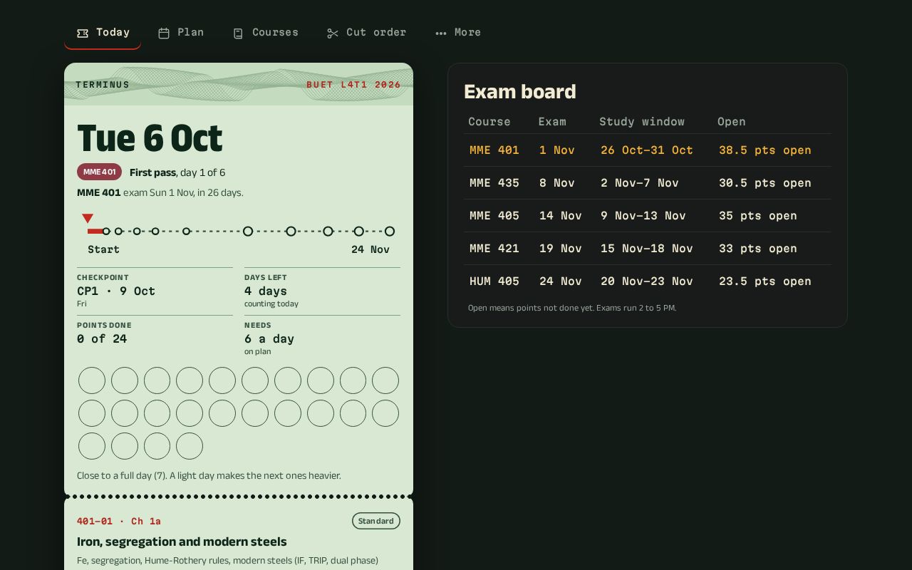Viewport: 912px width, 570px height.
Task: Open the Courses tab
Action: (266, 33)
